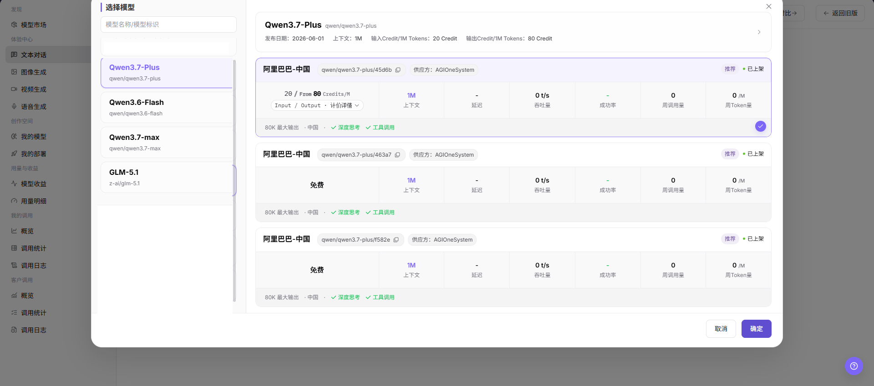Copy the qwen3.7-plus/45d6b model ID
This screenshot has height=386, width=874.
click(x=398, y=70)
